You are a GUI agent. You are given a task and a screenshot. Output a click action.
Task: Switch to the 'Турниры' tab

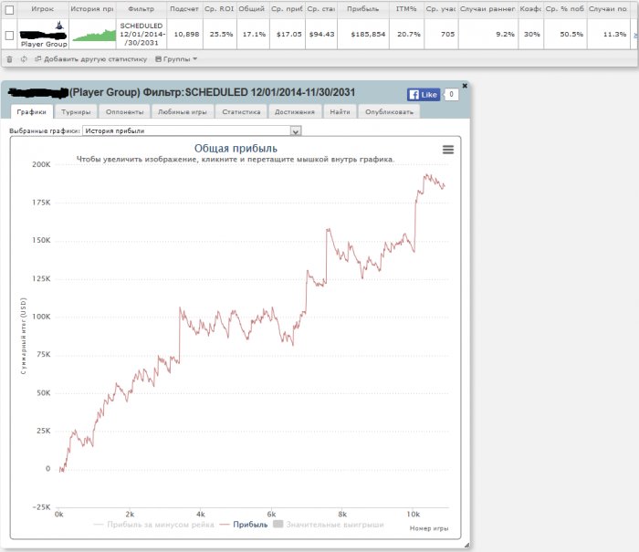(76, 112)
